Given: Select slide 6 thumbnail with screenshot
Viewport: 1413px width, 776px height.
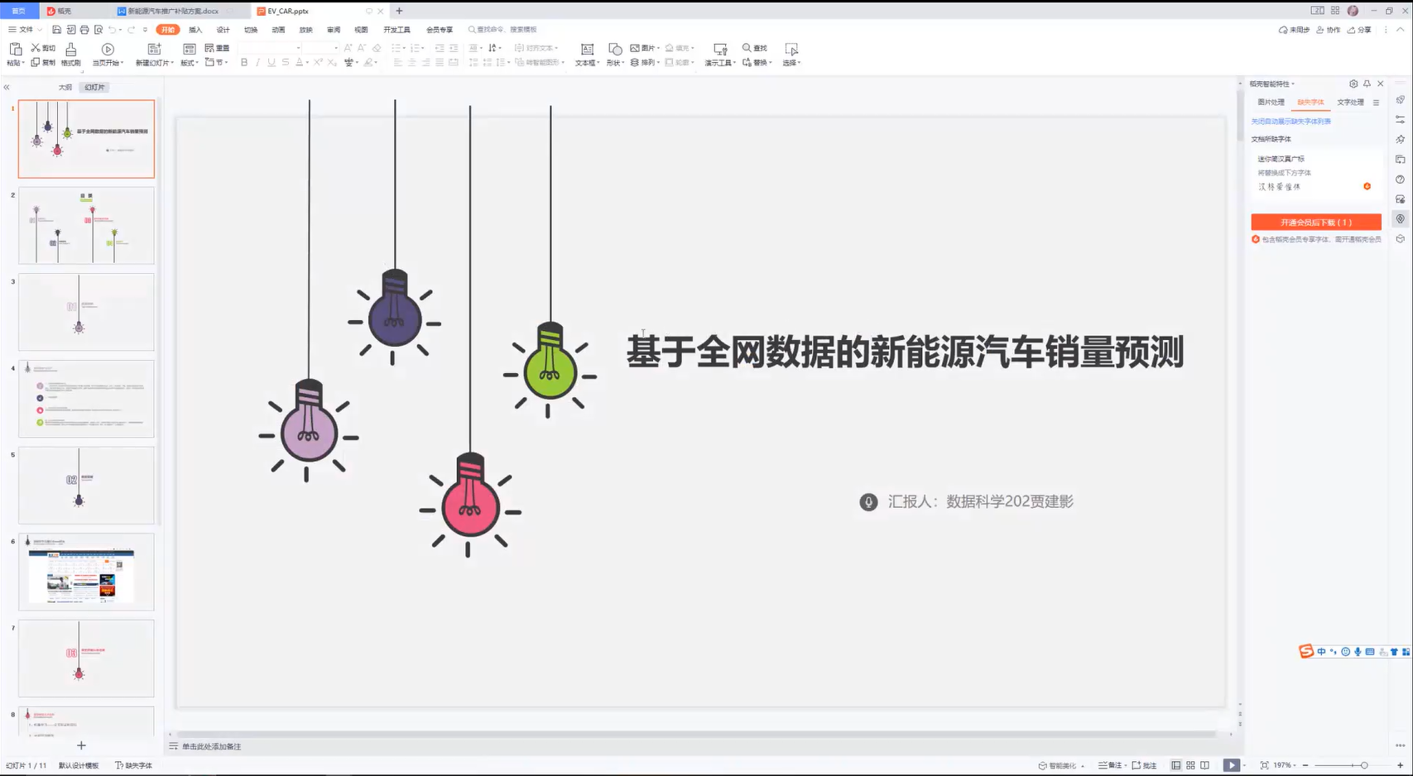Looking at the screenshot, I should click(86, 572).
